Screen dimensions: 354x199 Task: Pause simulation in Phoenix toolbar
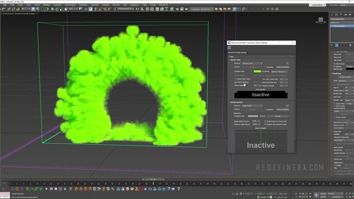coord(51,189)
